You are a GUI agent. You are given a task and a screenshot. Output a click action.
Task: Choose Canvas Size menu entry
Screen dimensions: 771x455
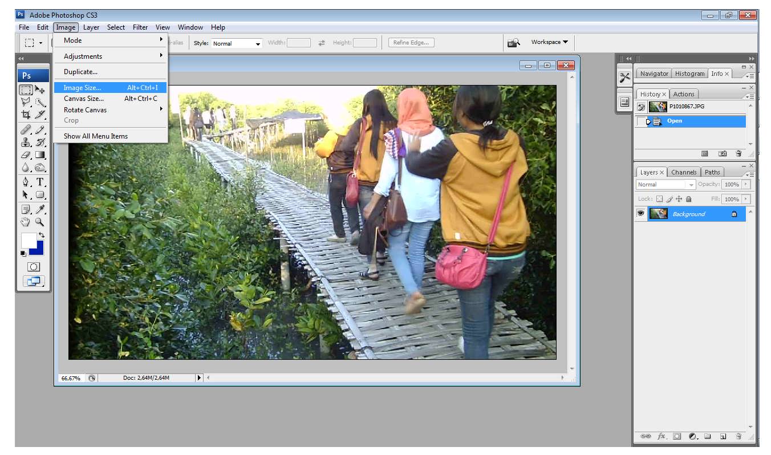click(110, 99)
